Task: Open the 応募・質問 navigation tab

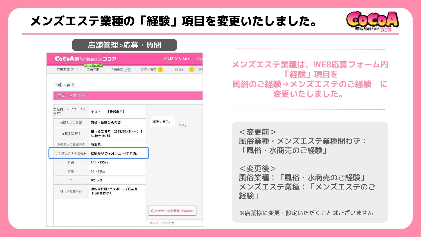Action: 149,70
